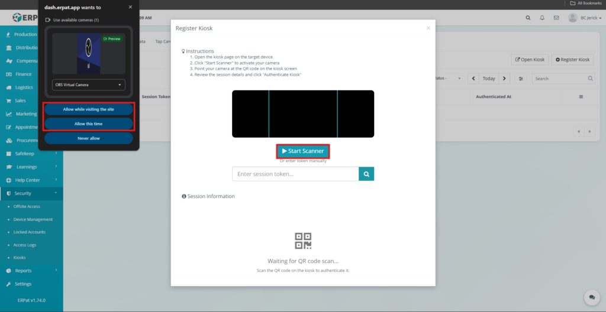Screen dimensions: 606x312
Task: Open the chat bubble widget
Action: pos(590,297)
